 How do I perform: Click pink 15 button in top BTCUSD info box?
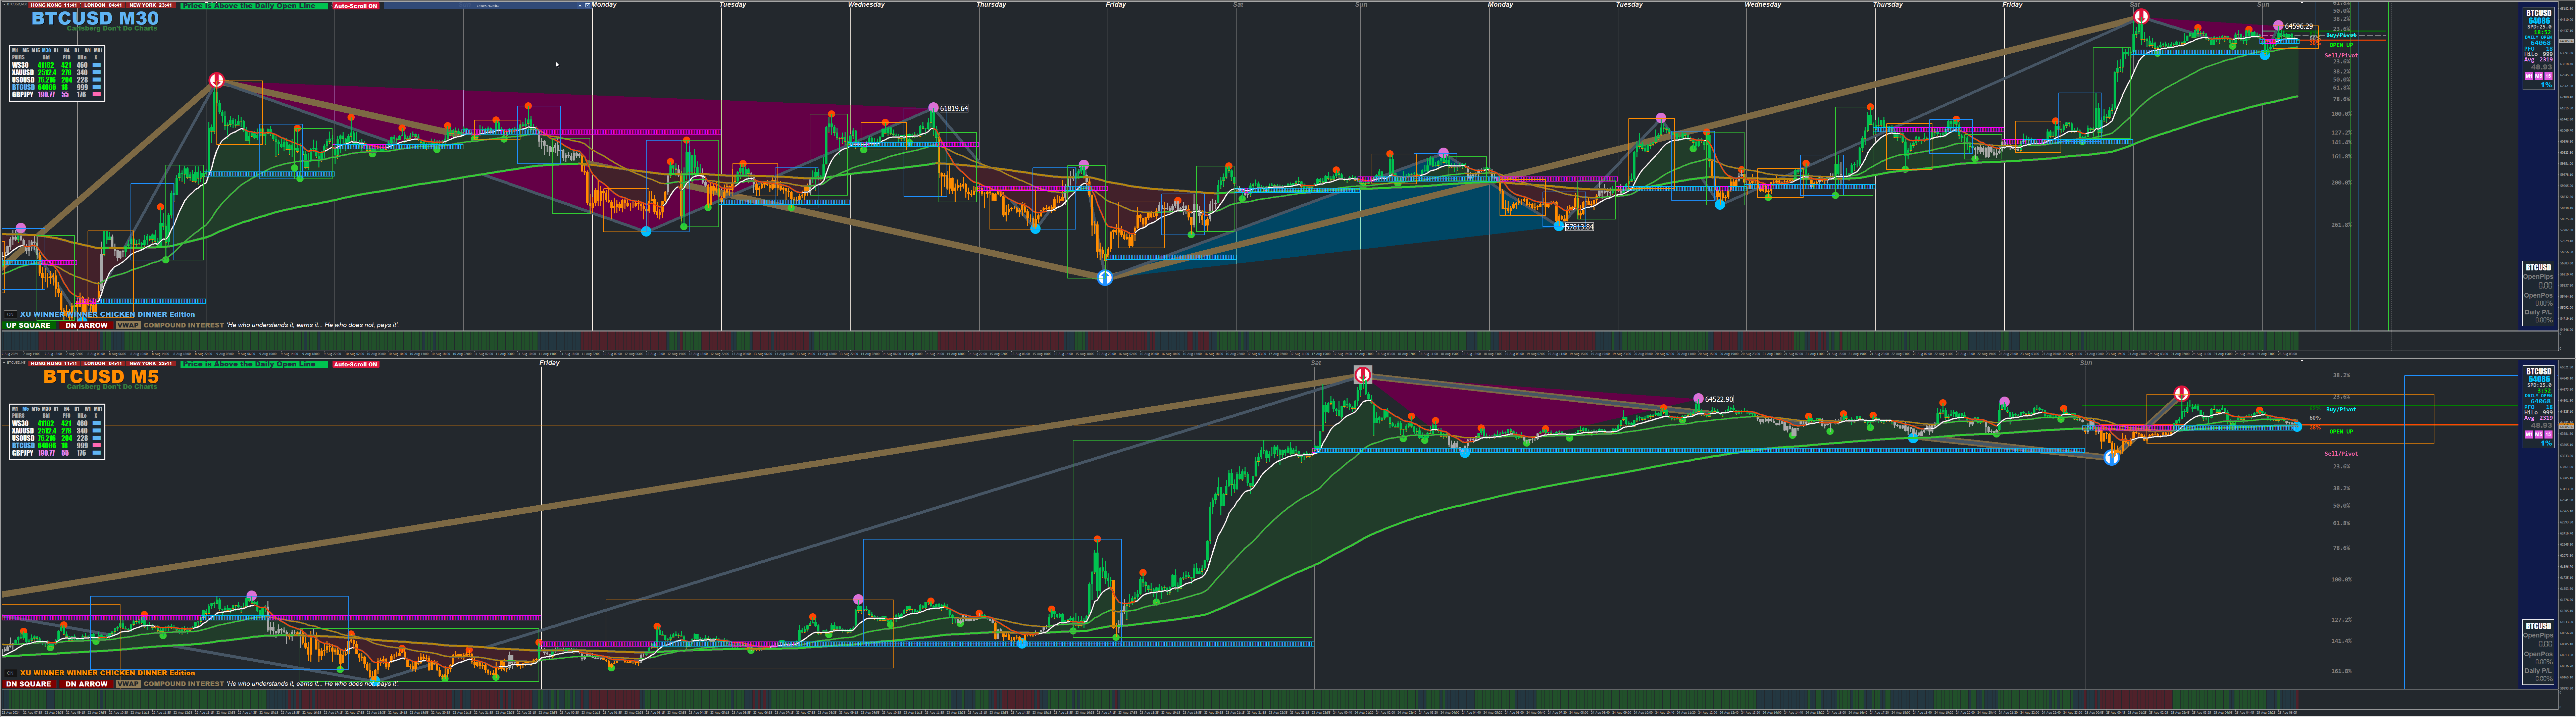tap(2548, 76)
